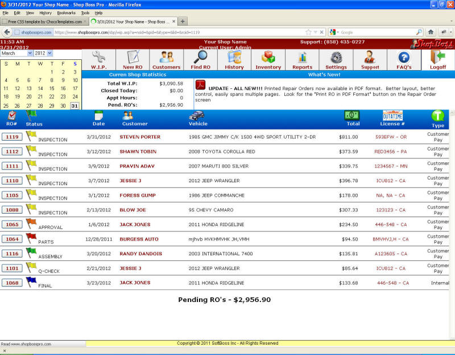Screen dimensions: 455x355
Task: Open the Reports chart icon
Action: [303, 58]
